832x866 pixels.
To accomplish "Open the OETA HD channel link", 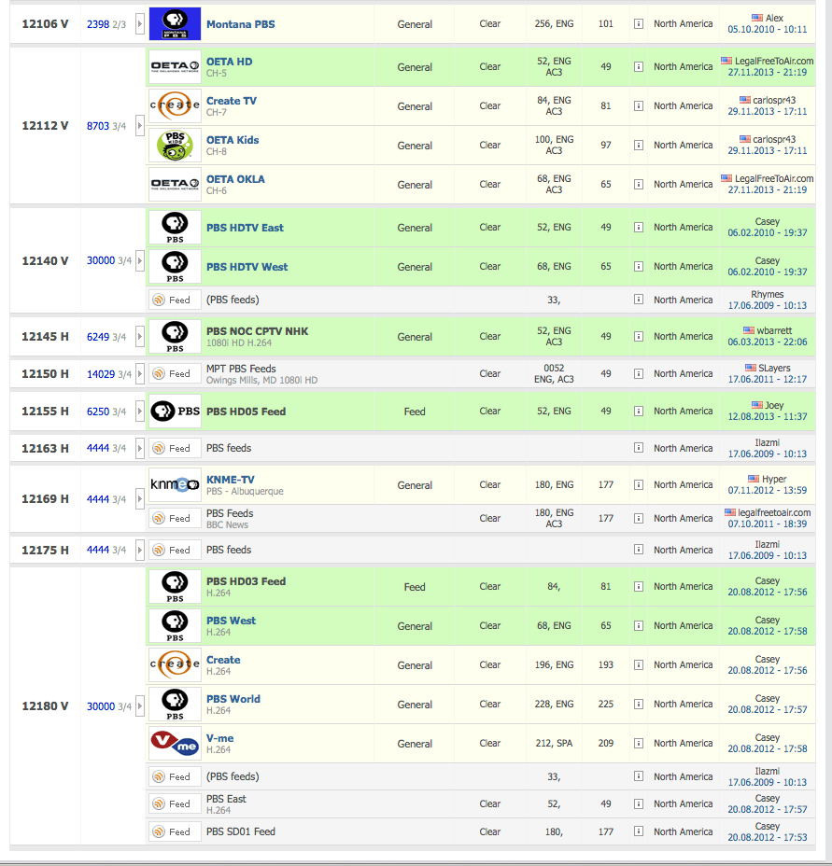I will (x=229, y=62).
